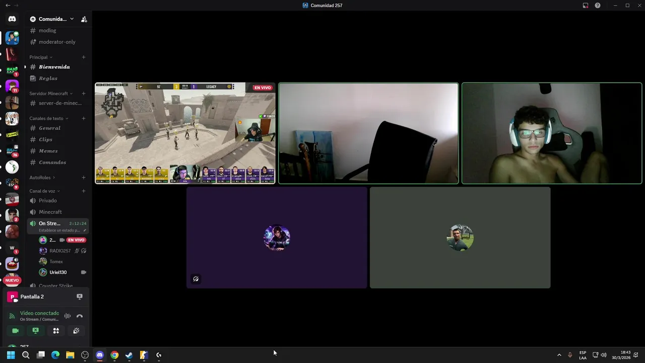Image resolution: width=645 pixels, height=363 pixels.
Task: Disconnect from the voice call
Action: point(79,316)
